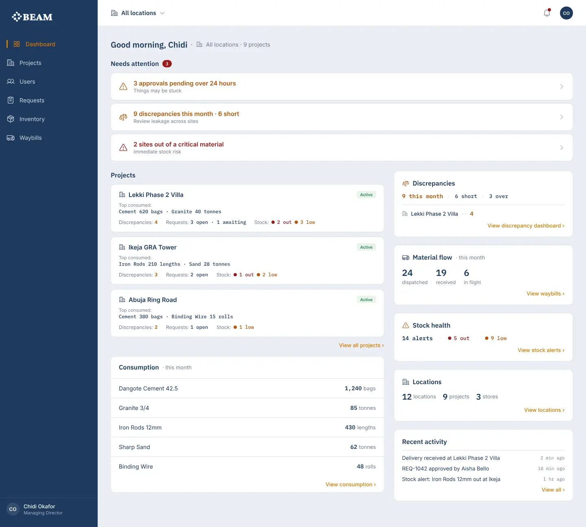Click the Inventory box icon in sidebar

pyautogui.click(x=11, y=119)
